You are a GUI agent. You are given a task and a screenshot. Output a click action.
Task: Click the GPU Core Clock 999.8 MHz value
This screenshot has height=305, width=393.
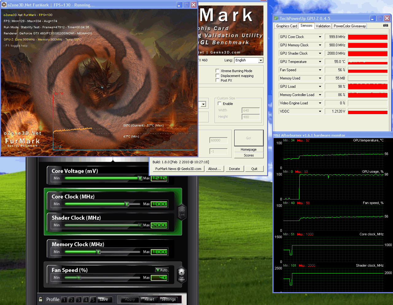coord(336,37)
